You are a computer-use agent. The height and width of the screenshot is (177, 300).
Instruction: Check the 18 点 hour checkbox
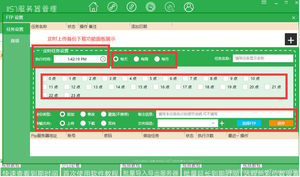(200, 87)
